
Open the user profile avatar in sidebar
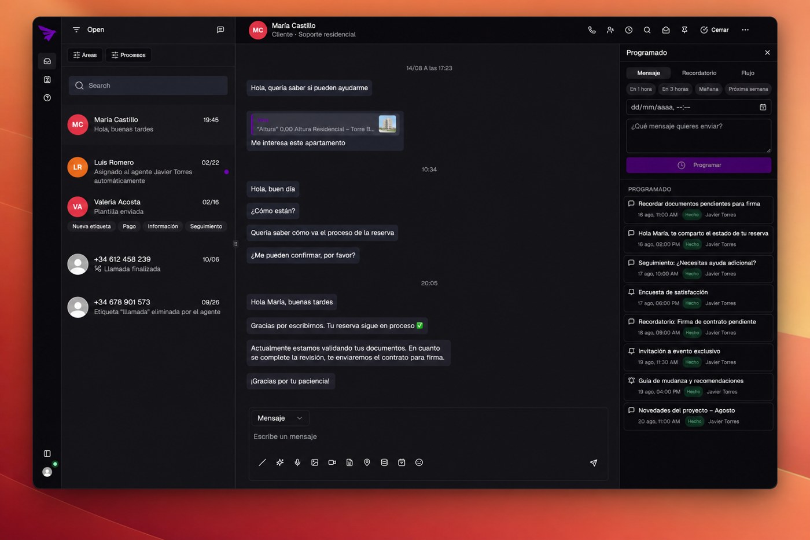pyautogui.click(x=47, y=472)
